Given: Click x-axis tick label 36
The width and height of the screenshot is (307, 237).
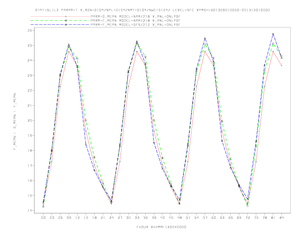Looking at the screenshot, I should 145,218.
